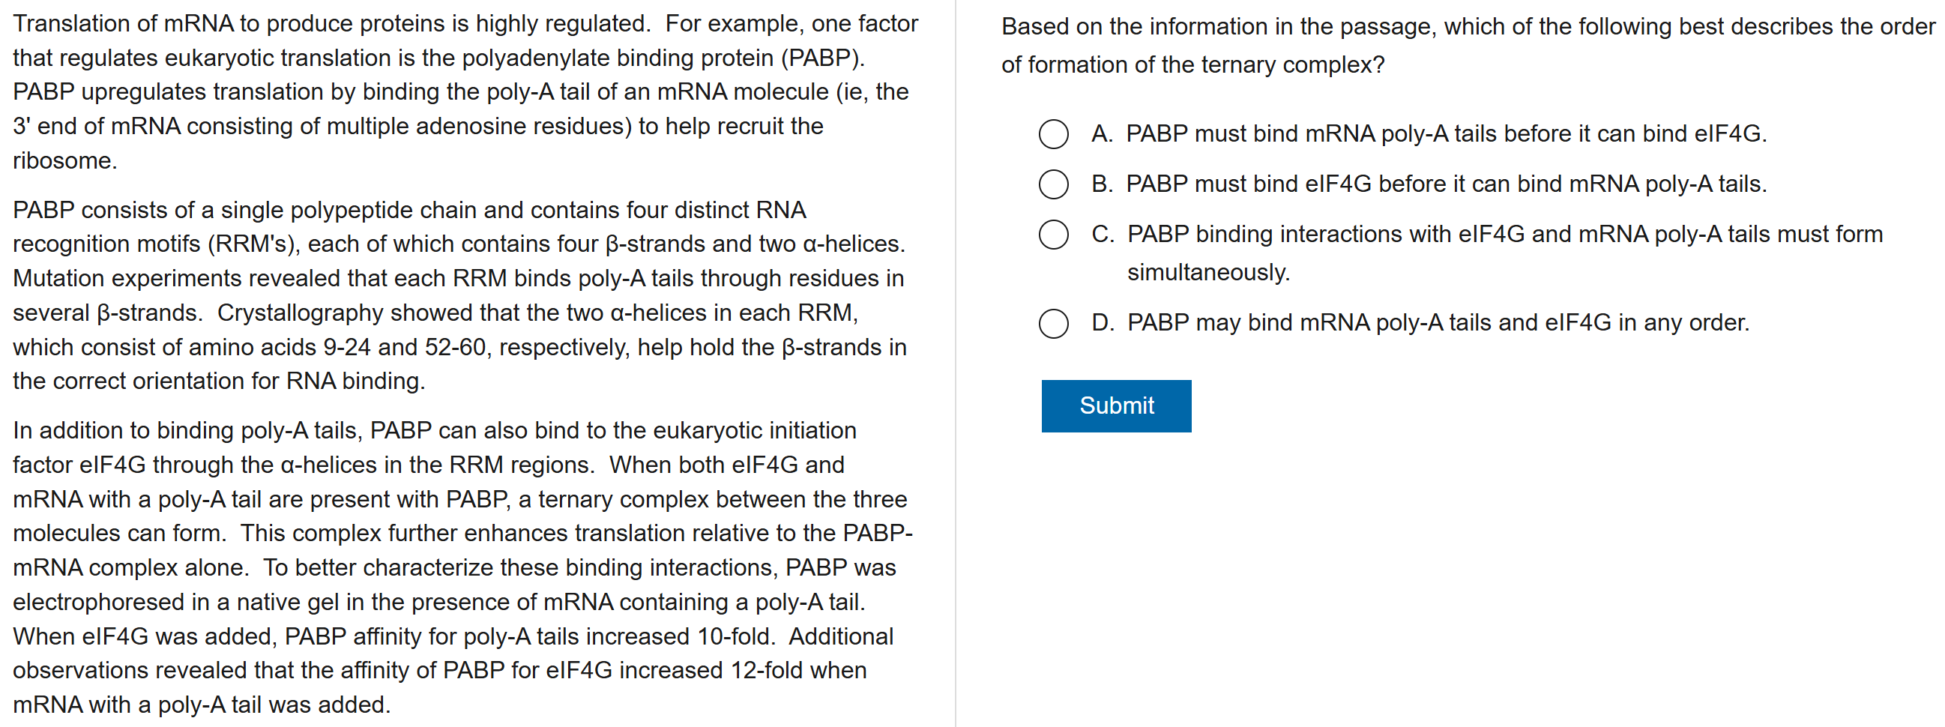Click the word 'ribosome' ending the first paragraph
Viewport: 1945px width, 727px height.
click(x=62, y=161)
